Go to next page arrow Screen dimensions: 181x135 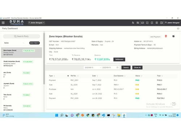pos(176,104)
